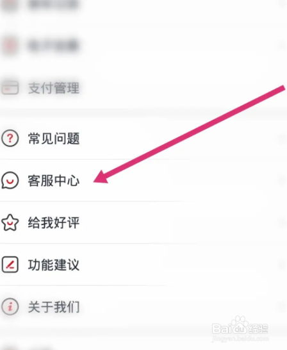Click the Baidu 经验 watermark logo
The image size is (287, 350).
[240, 326]
